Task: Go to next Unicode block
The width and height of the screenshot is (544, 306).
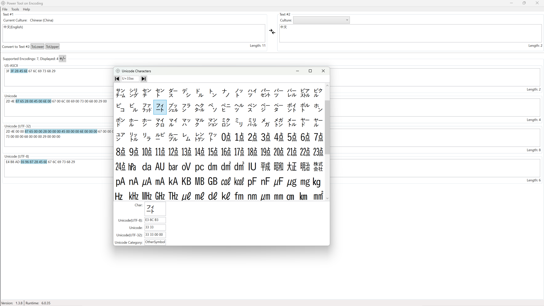Action: coord(144,79)
